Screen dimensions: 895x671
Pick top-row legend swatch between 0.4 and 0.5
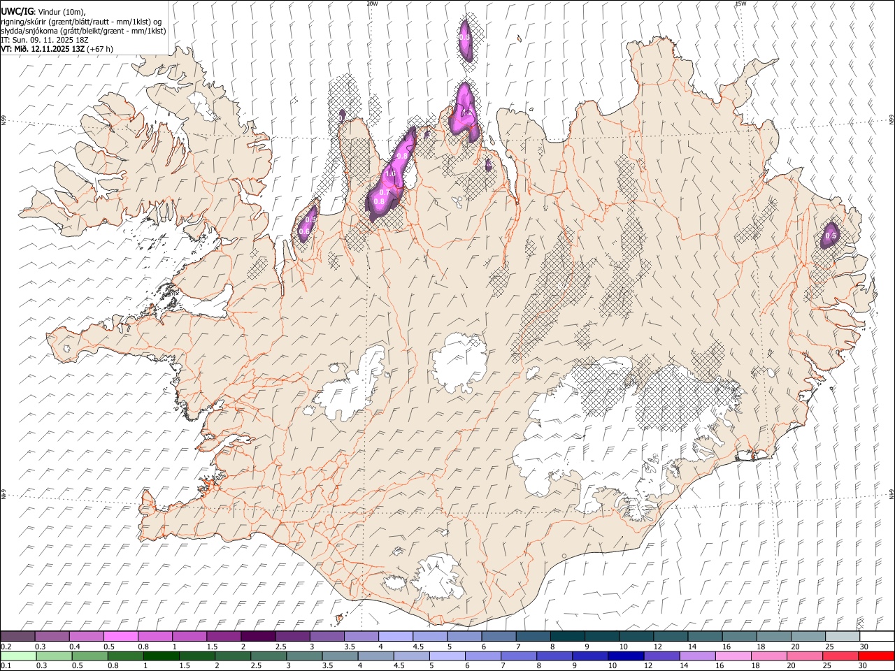(x=86, y=637)
